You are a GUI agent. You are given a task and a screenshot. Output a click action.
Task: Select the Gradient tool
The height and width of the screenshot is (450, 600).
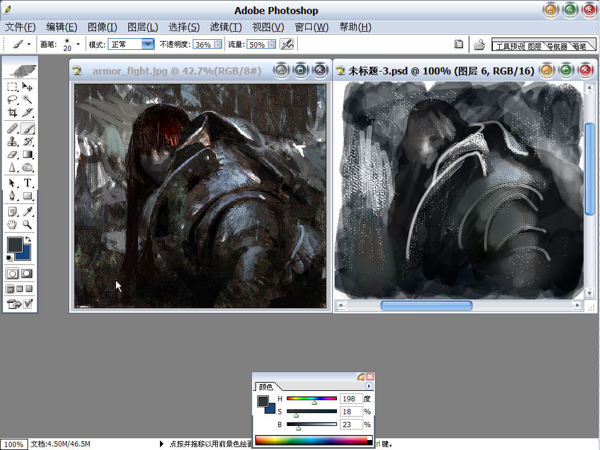[27, 155]
